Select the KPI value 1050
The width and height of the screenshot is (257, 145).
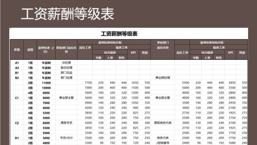[135, 103]
